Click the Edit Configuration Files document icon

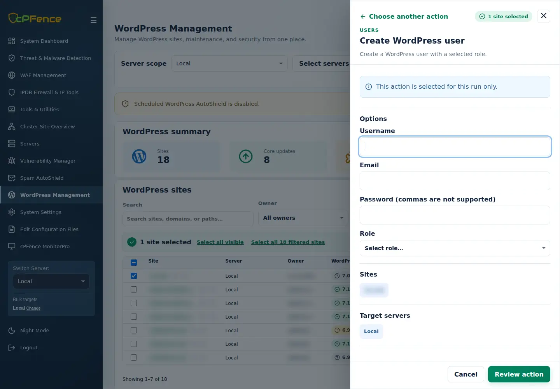pos(12,229)
